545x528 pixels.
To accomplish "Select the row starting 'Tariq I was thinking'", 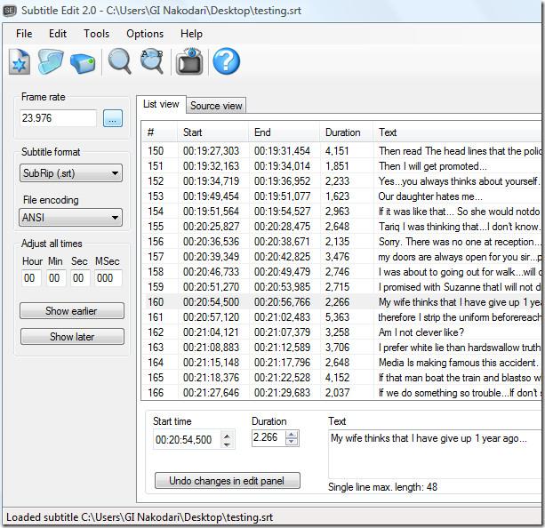I will tap(341, 227).
